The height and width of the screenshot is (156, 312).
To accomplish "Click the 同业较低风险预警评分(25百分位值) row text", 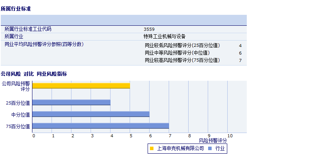I will tap(182, 45).
